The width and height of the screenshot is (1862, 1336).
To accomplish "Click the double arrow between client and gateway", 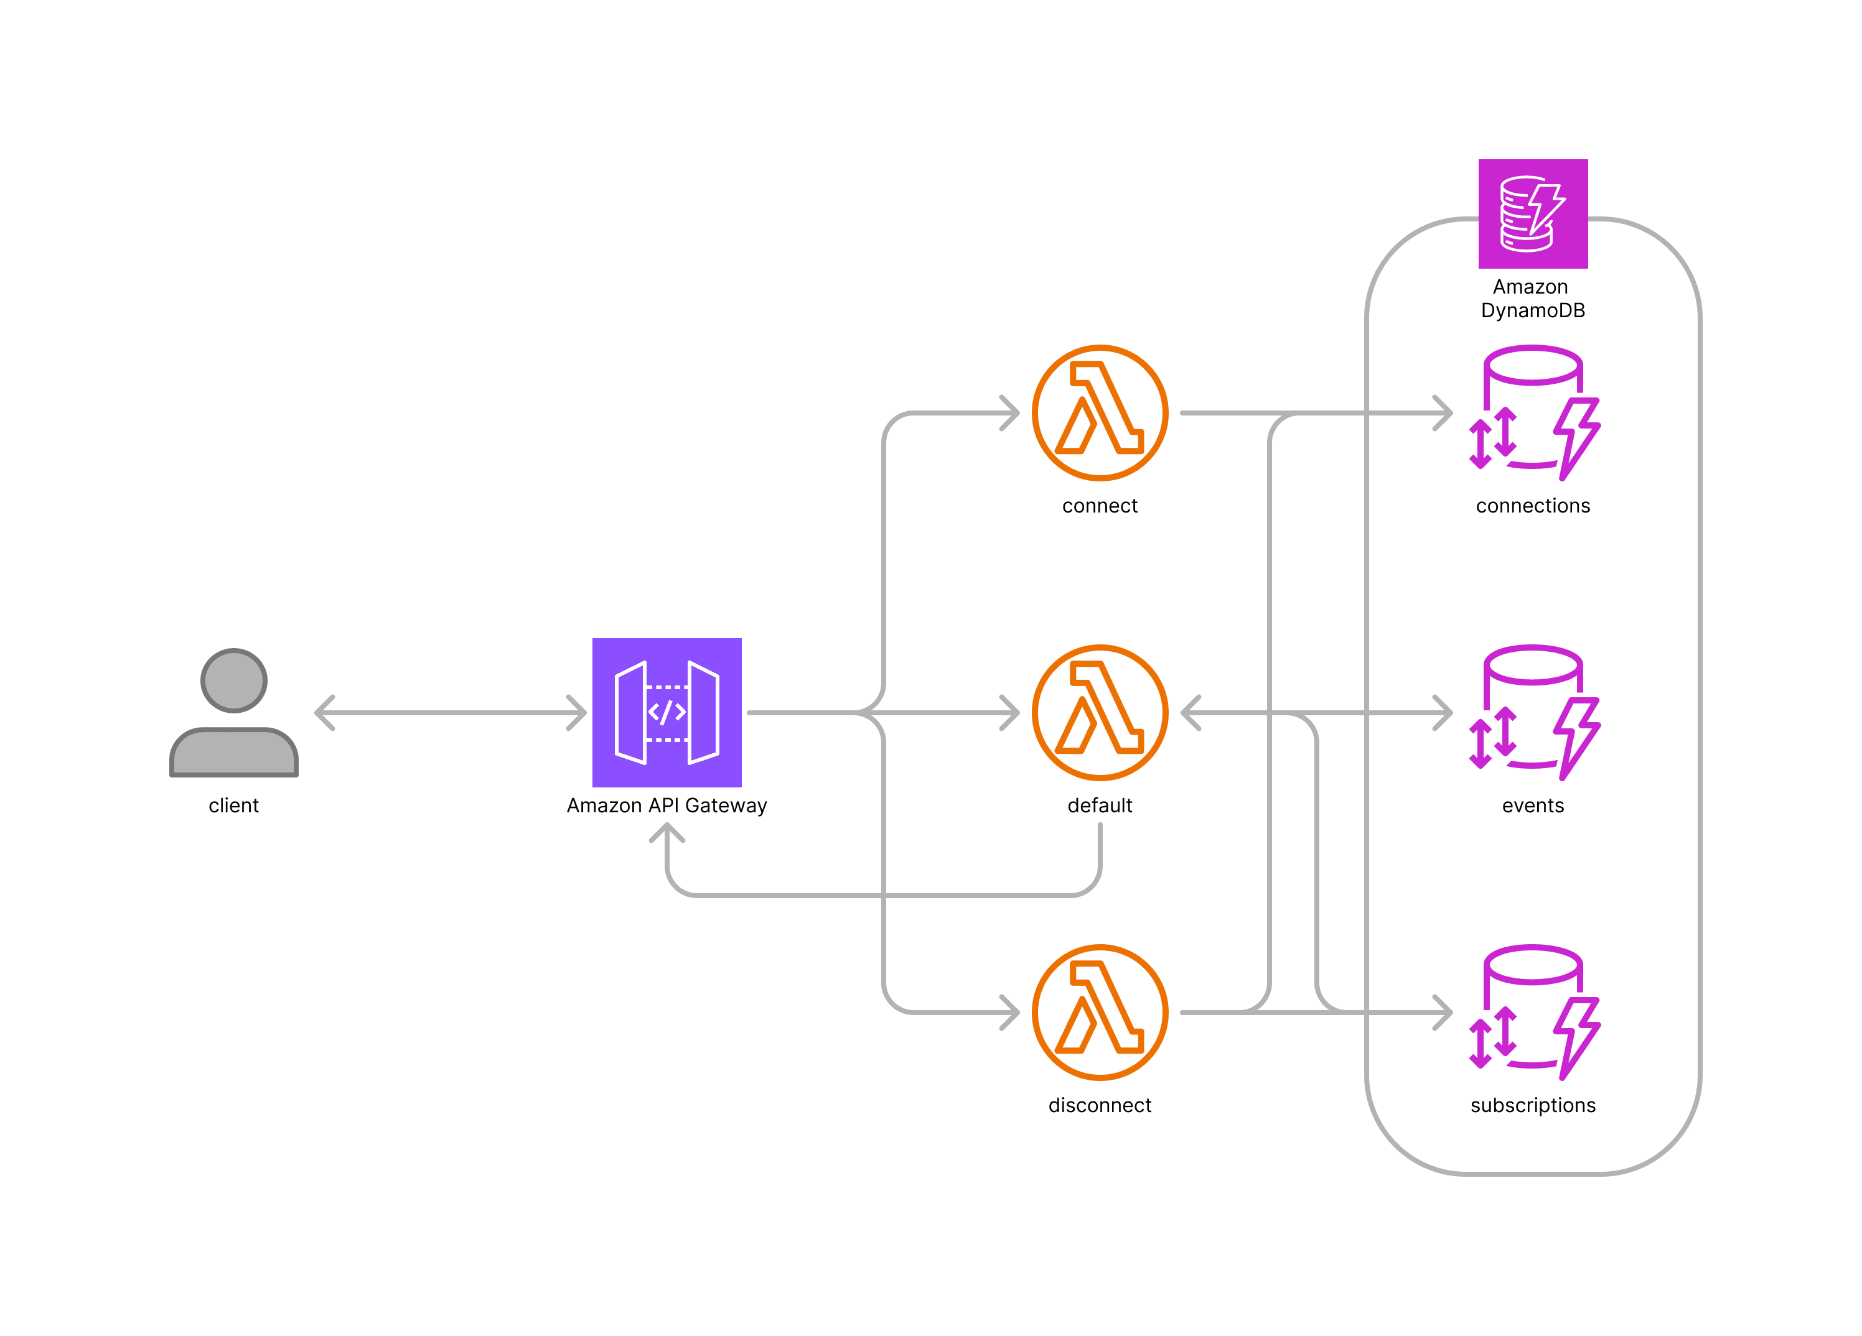I will click(450, 712).
